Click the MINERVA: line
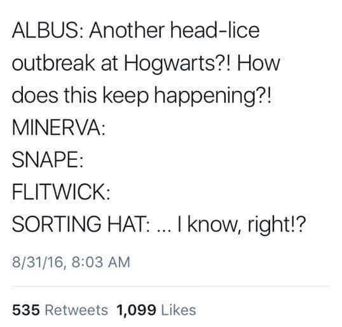 click(58, 128)
